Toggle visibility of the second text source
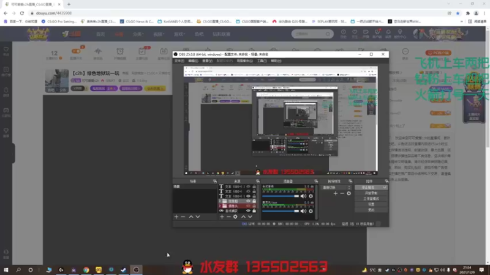Image resolution: width=490 pixels, height=275 pixels. point(248,191)
